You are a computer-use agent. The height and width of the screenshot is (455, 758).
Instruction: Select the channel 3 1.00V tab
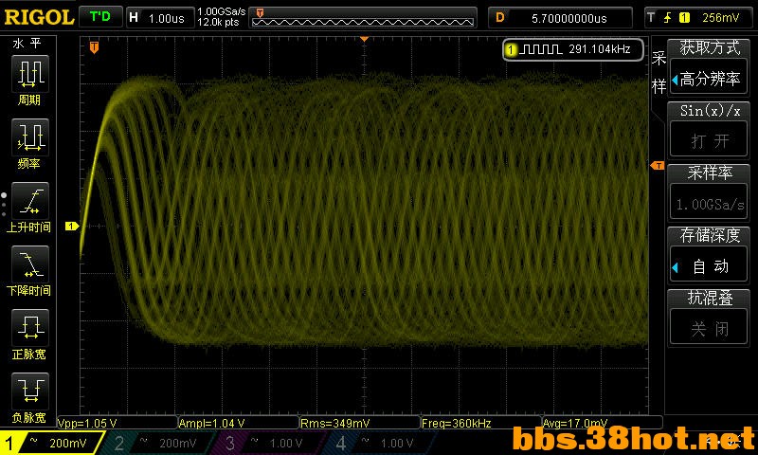[267, 443]
